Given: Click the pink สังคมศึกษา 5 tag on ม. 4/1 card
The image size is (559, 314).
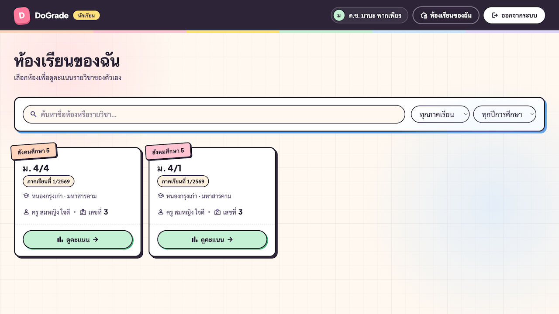Looking at the screenshot, I should (x=169, y=151).
